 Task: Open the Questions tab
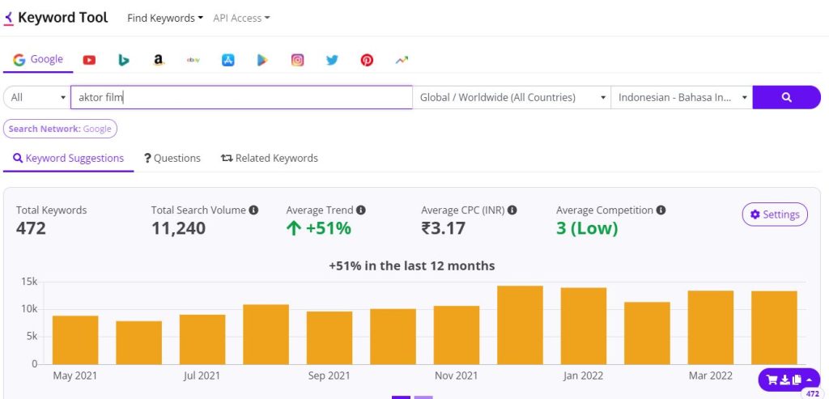click(x=172, y=159)
